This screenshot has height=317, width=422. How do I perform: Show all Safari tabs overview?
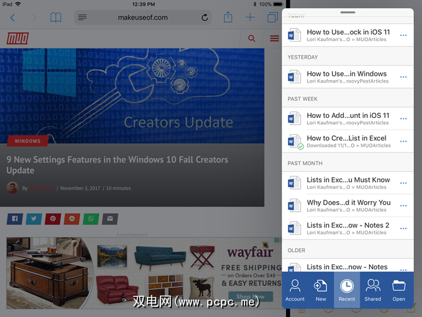(x=272, y=18)
